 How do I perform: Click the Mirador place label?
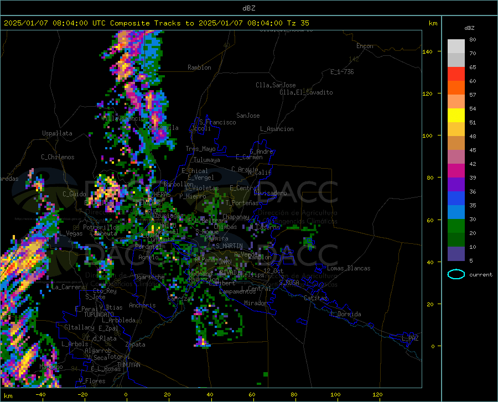coord(256,303)
